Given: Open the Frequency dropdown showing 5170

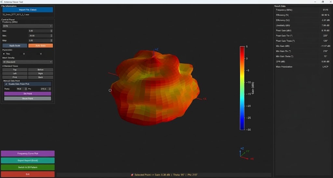Looking at the screenshot, I should tap(27, 26).
